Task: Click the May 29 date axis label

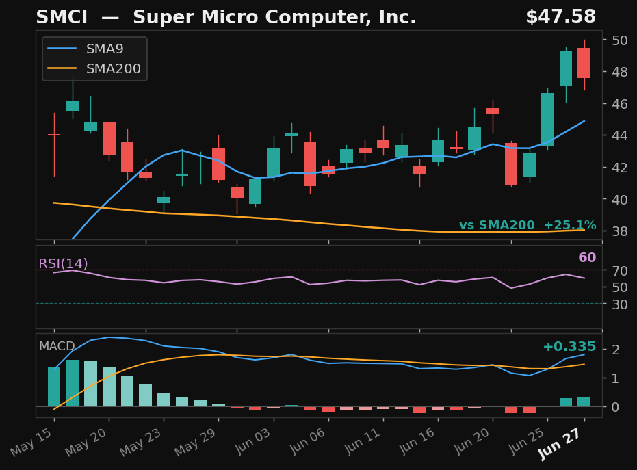Action: (x=196, y=442)
